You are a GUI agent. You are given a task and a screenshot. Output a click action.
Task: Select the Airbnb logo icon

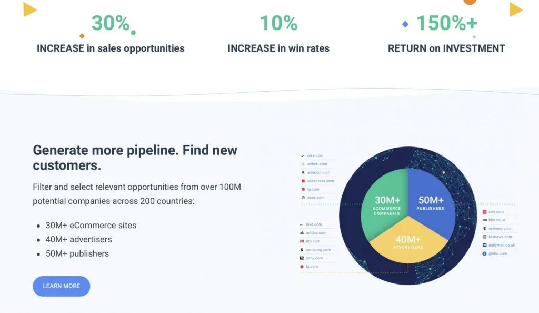pos(303,164)
